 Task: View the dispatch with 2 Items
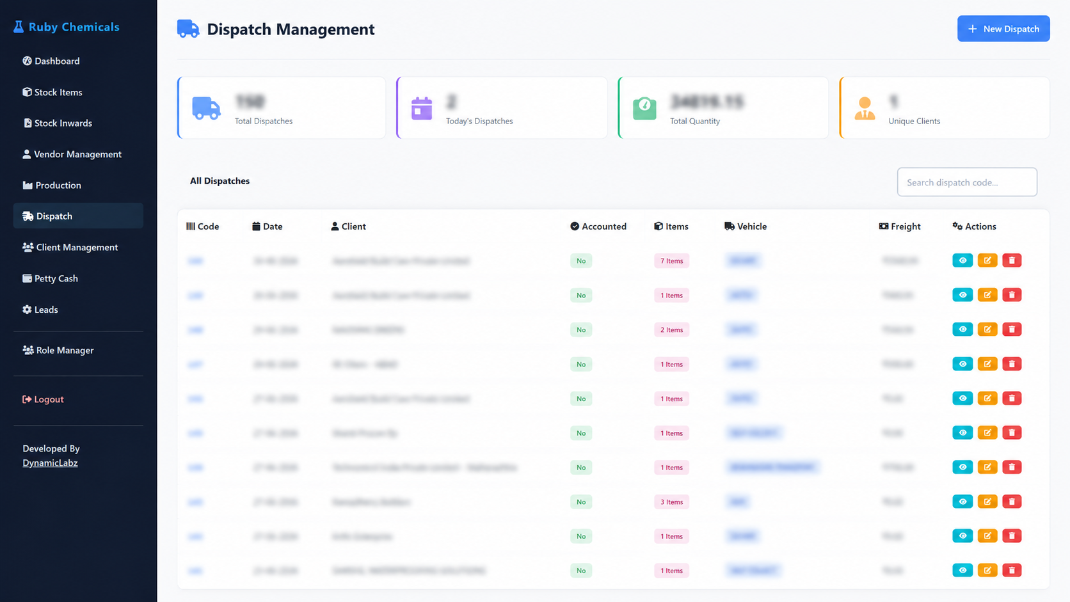coord(962,329)
